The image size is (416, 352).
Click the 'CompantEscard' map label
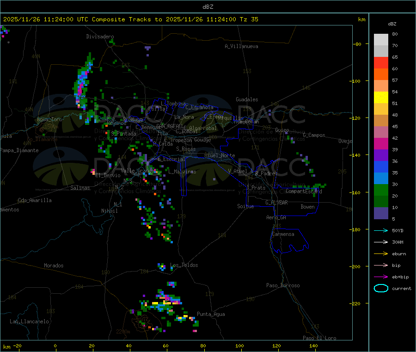click(304, 191)
